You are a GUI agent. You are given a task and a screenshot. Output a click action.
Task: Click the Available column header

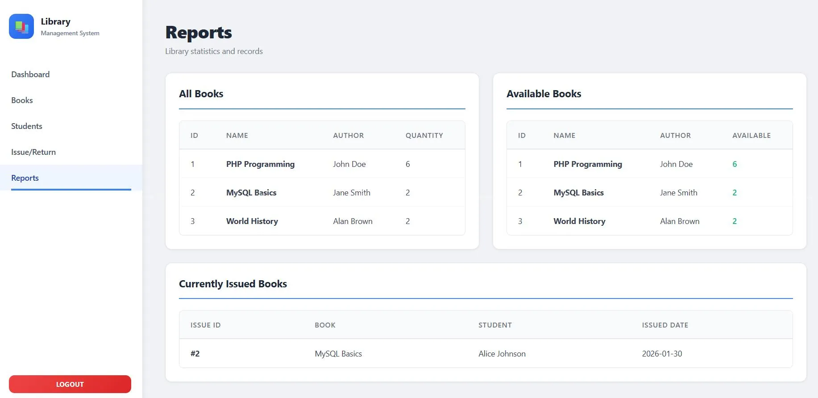751,136
